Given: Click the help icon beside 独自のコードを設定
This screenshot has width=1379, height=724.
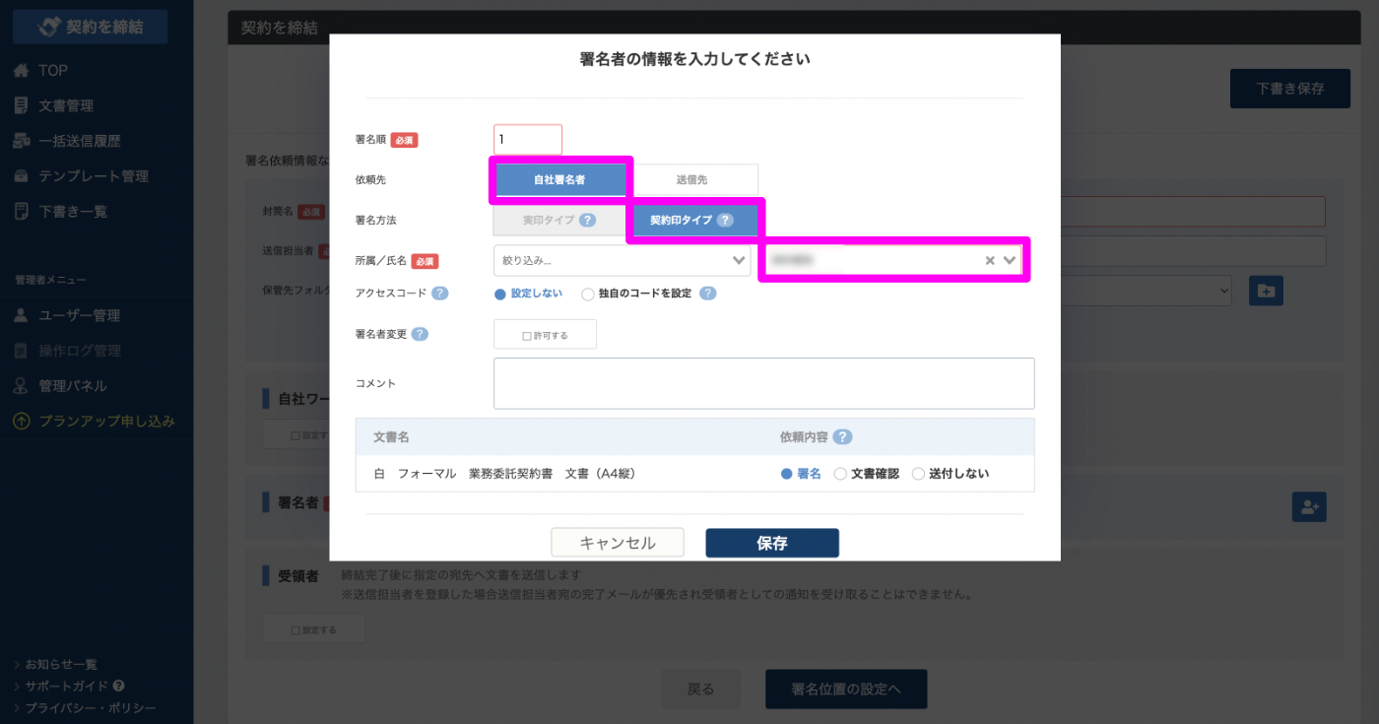Looking at the screenshot, I should click(707, 294).
